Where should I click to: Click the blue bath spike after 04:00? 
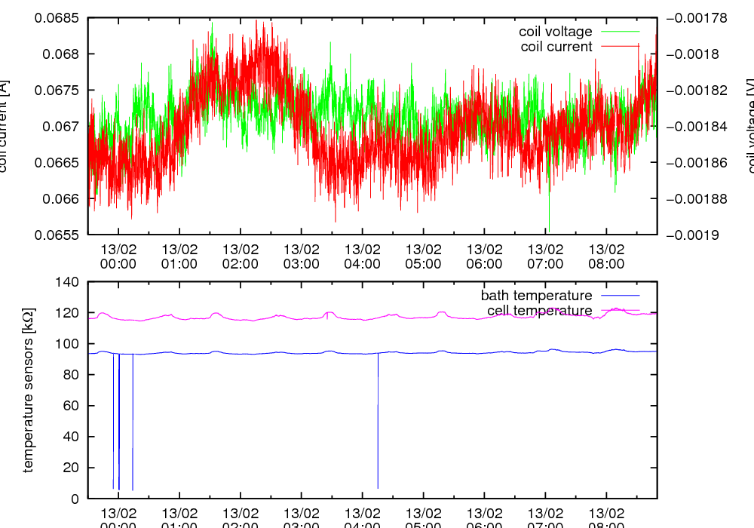[378, 422]
